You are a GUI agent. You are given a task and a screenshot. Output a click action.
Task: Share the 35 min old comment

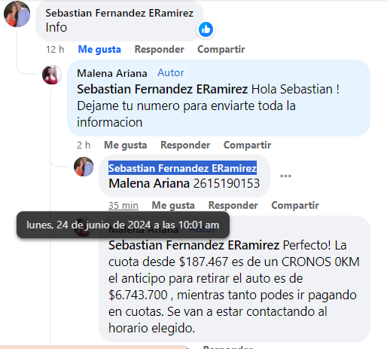pyautogui.click(x=295, y=205)
